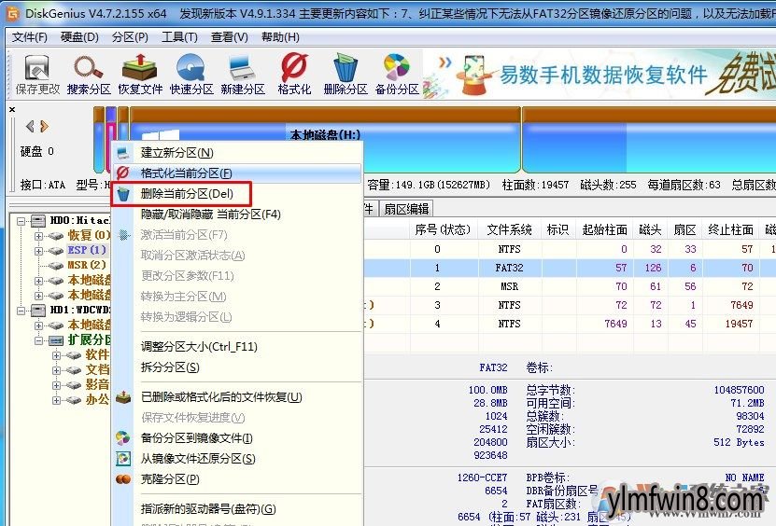Image resolution: width=776 pixels, height=526 pixels.
Task: Click the 保存更改 save changes toolbar icon
Action: (x=37, y=73)
